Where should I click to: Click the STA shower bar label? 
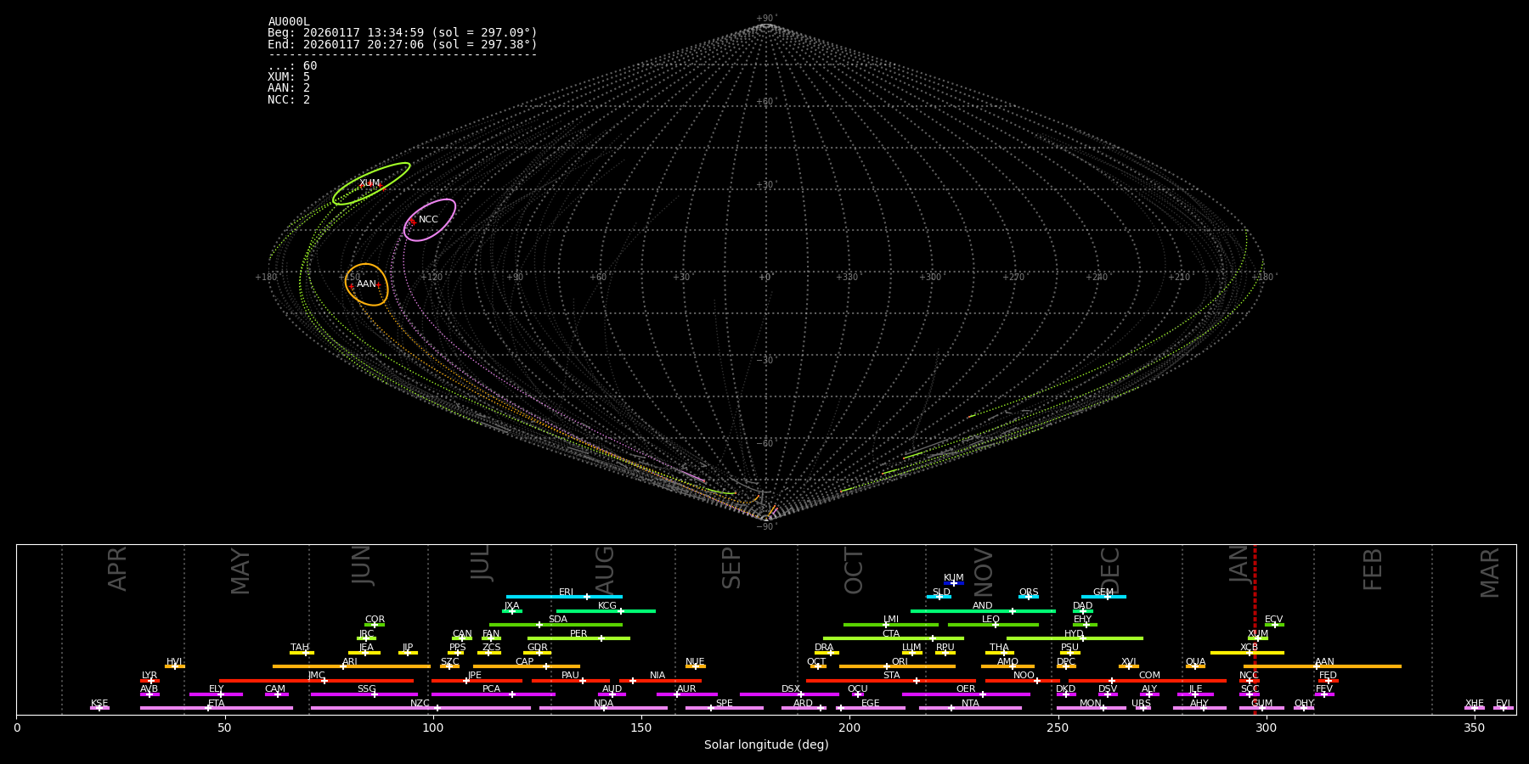click(x=891, y=676)
